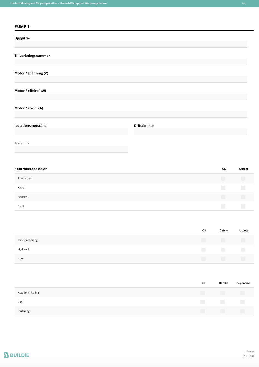Check Defekt for Oljor
The height and width of the screenshot is (367, 259).
pyautogui.click(x=223, y=259)
